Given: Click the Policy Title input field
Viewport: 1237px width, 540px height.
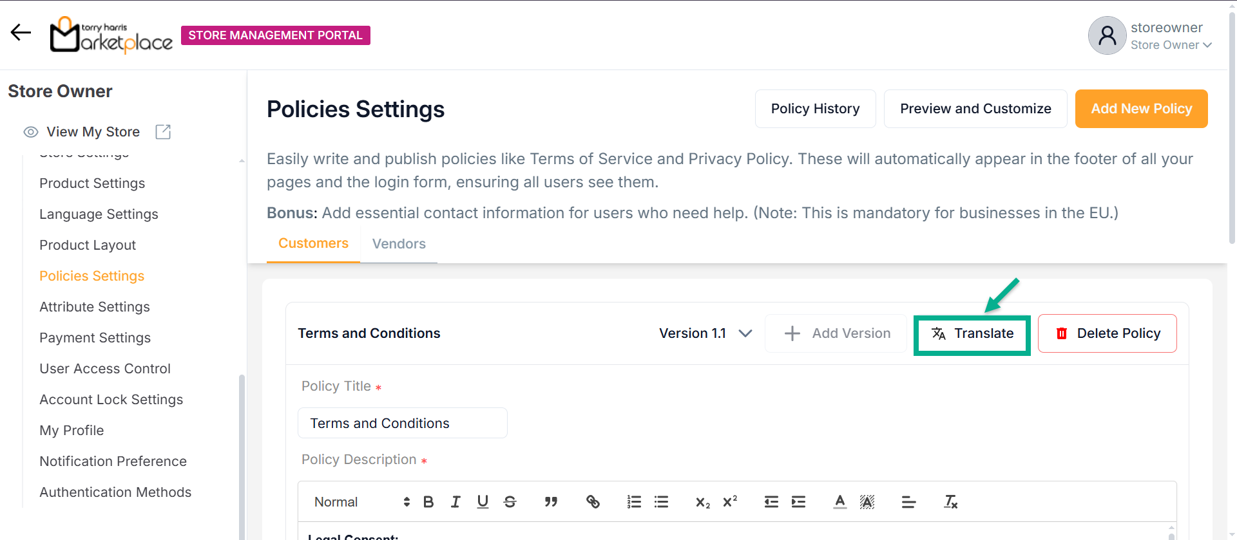Looking at the screenshot, I should tap(402, 424).
